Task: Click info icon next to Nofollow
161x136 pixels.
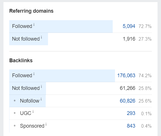Action: coord(41,99)
